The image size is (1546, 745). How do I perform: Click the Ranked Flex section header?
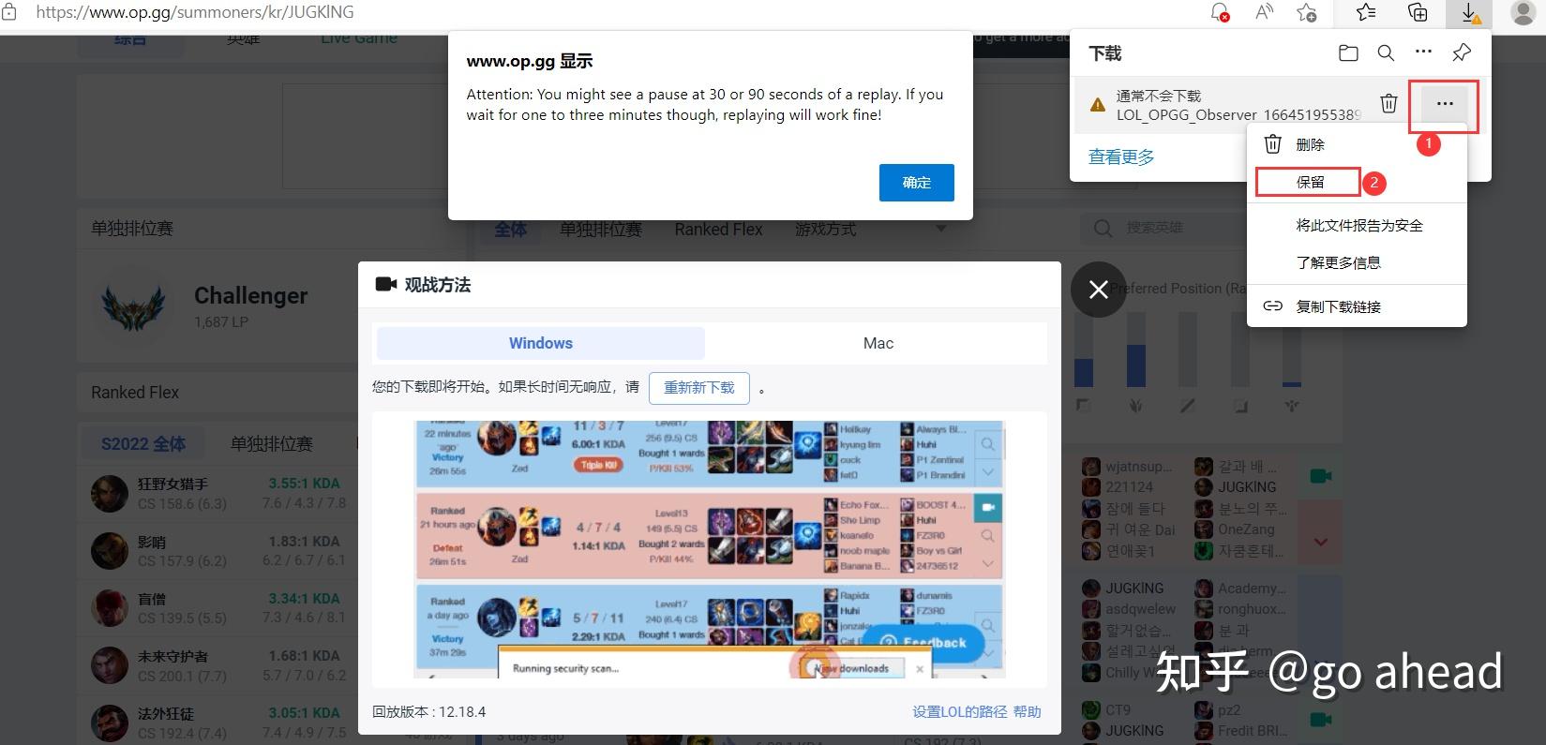[134, 393]
